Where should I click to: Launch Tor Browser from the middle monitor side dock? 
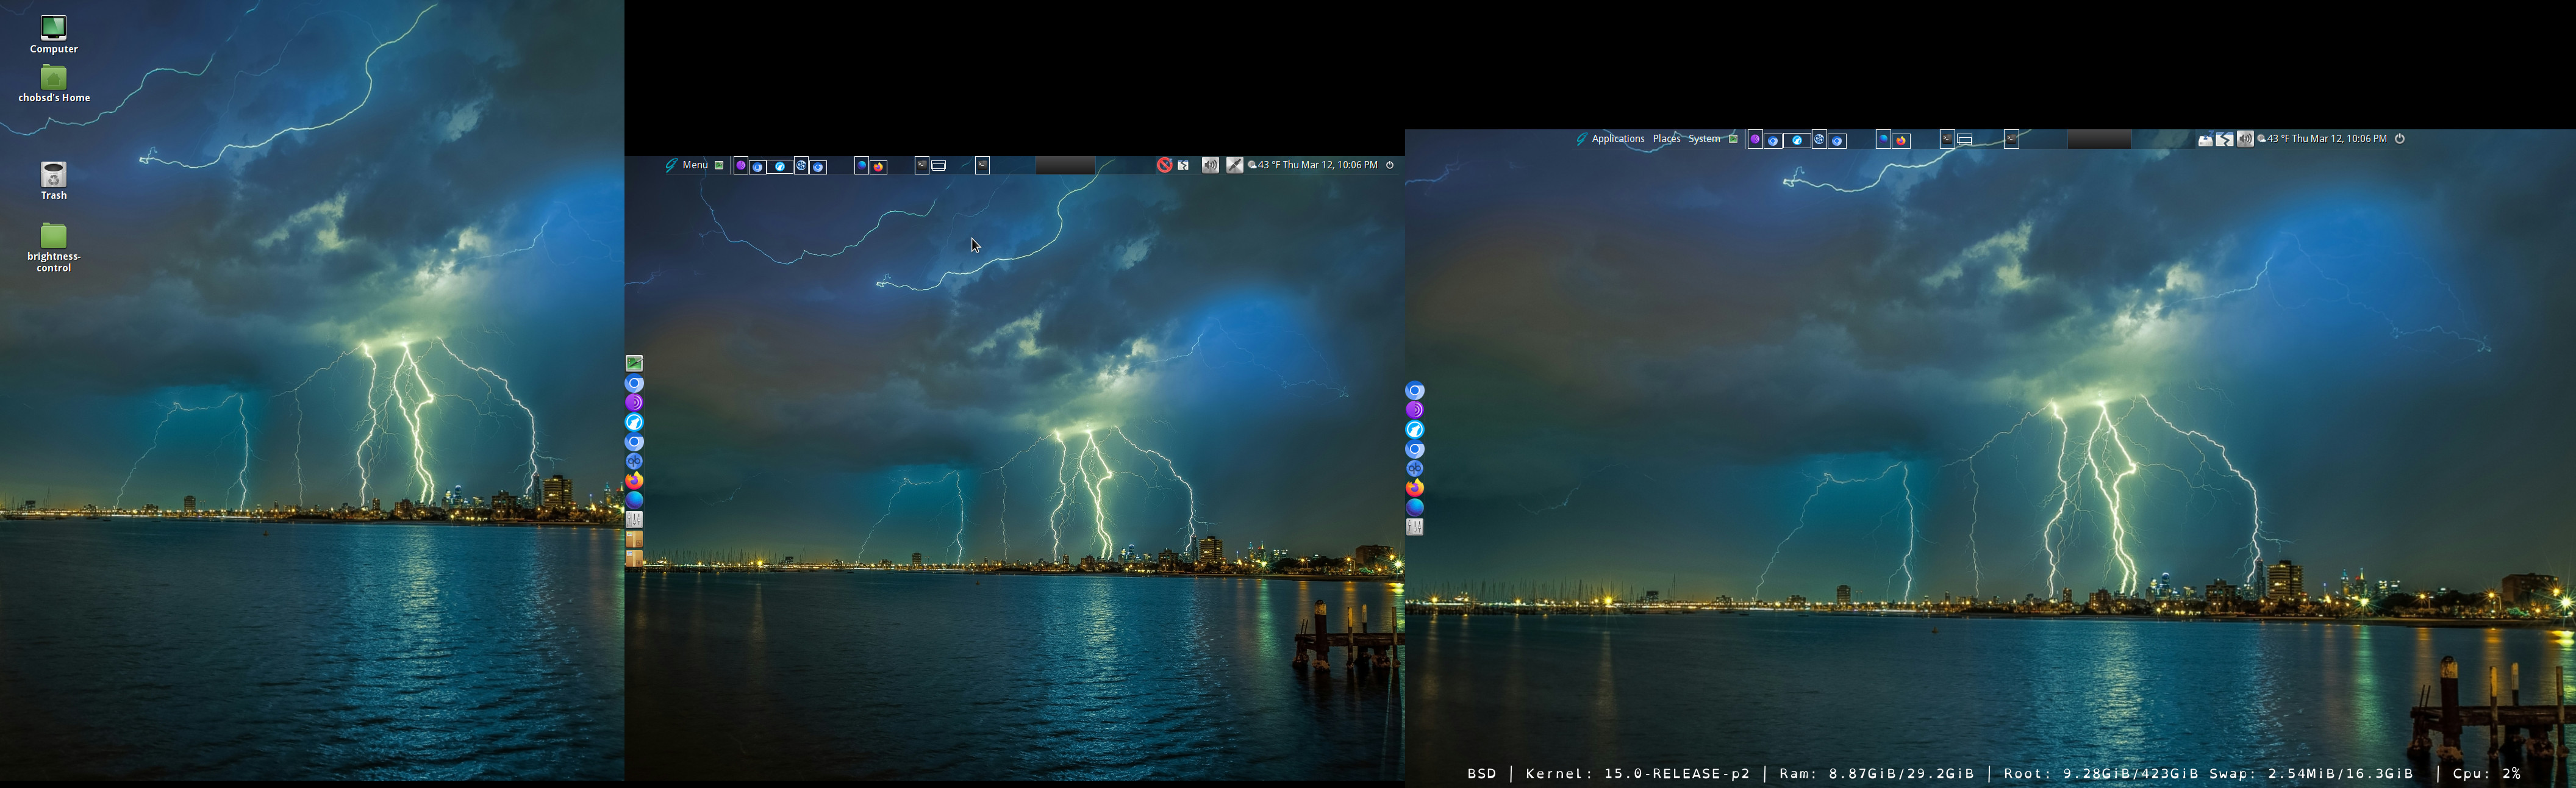(634, 402)
